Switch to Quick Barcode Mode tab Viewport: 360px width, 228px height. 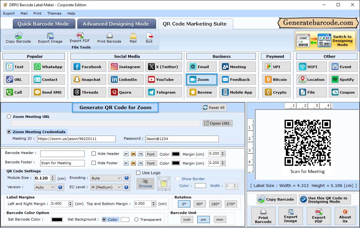coord(44,24)
